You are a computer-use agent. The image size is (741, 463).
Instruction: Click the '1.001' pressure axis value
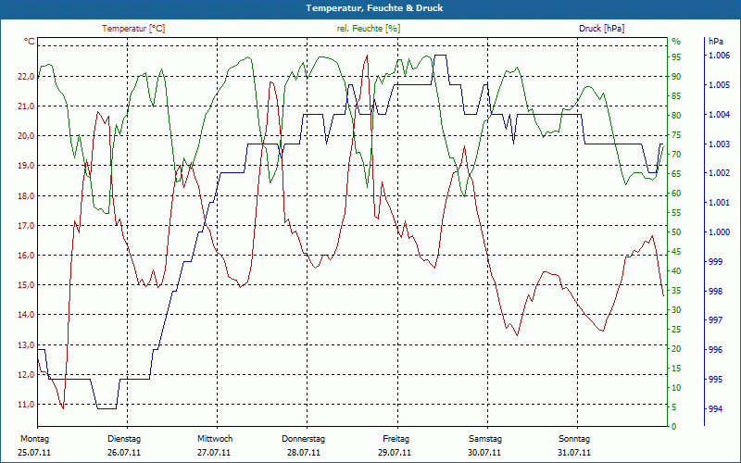pos(720,203)
